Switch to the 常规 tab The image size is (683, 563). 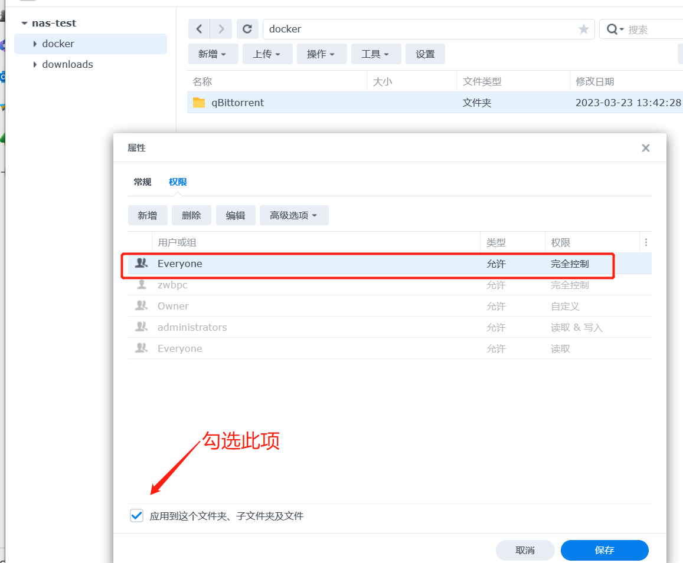coord(142,182)
